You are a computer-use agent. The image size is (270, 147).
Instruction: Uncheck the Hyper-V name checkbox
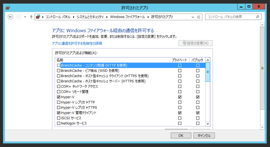pyautogui.click(x=59, y=97)
